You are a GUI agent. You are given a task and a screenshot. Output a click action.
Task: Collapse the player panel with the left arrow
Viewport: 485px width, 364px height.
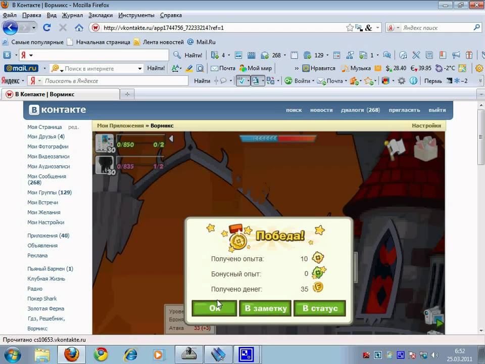click(x=171, y=139)
